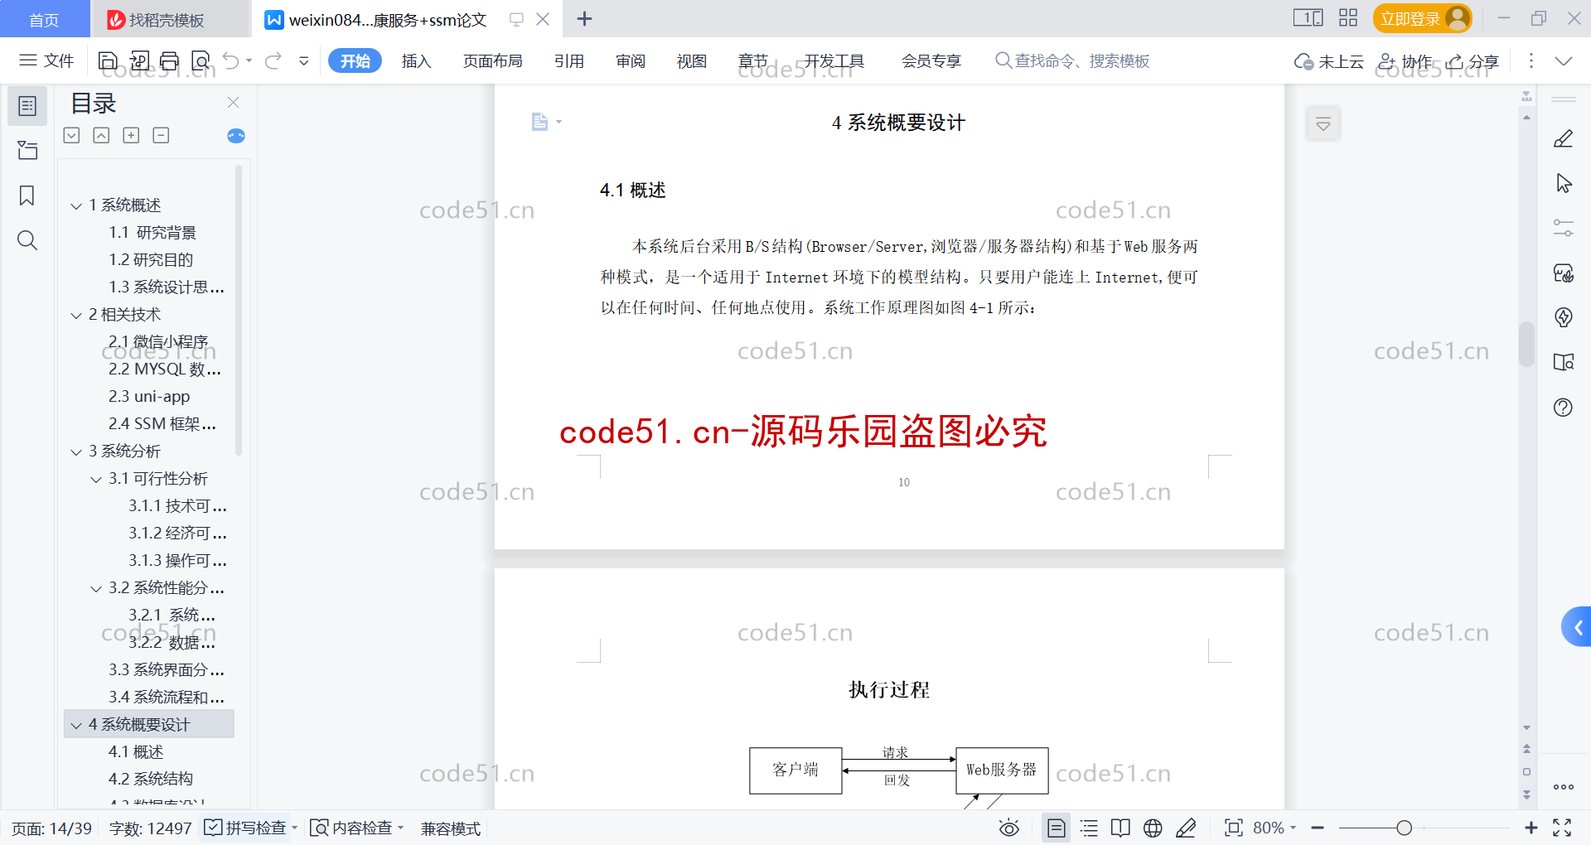Click the page options document icon dropdown
This screenshot has width=1591, height=845.
546,122
